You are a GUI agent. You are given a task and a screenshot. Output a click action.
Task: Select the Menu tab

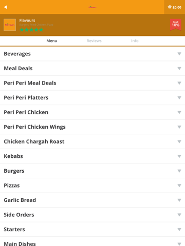pos(52,41)
